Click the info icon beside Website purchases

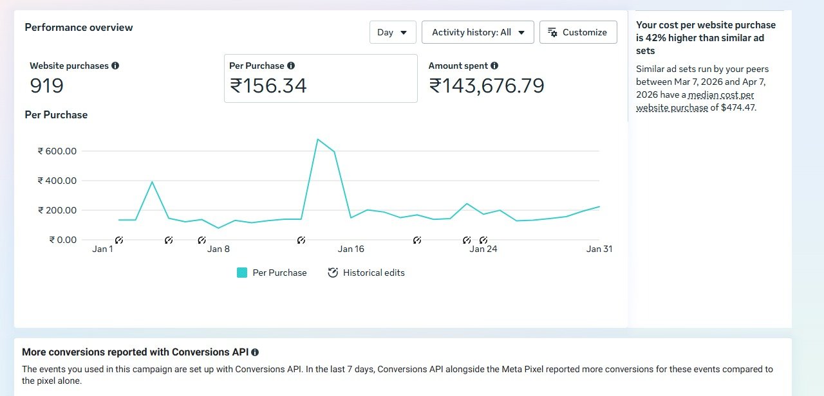coord(115,66)
